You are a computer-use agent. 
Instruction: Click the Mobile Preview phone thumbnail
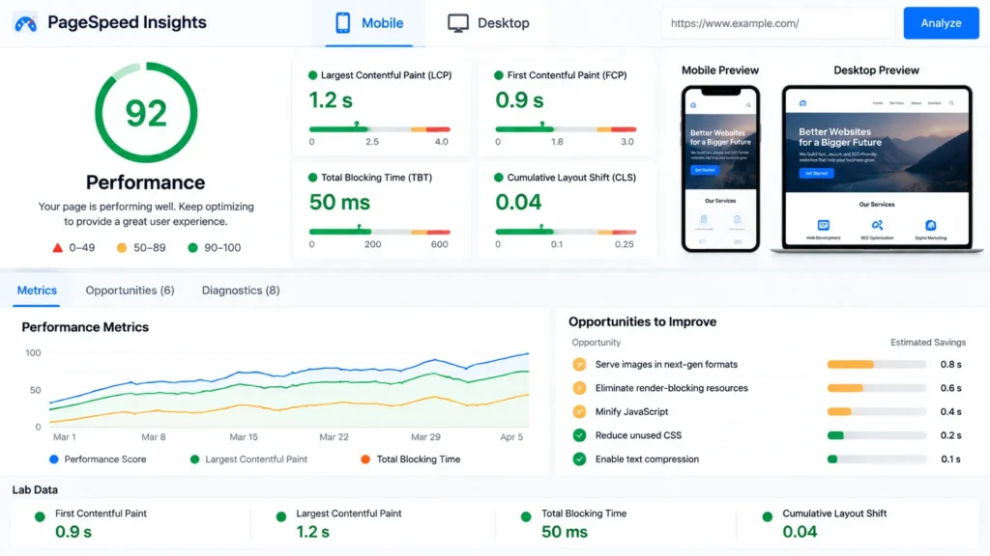720,169
